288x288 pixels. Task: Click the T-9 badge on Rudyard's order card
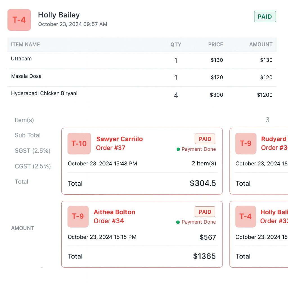click(246, 144)
